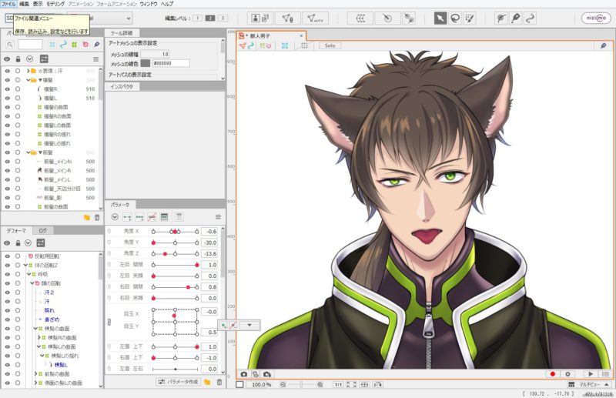Click the manual mesh edit icon
This screenshot has width=616, height=398.
click(x=287, y=18)
